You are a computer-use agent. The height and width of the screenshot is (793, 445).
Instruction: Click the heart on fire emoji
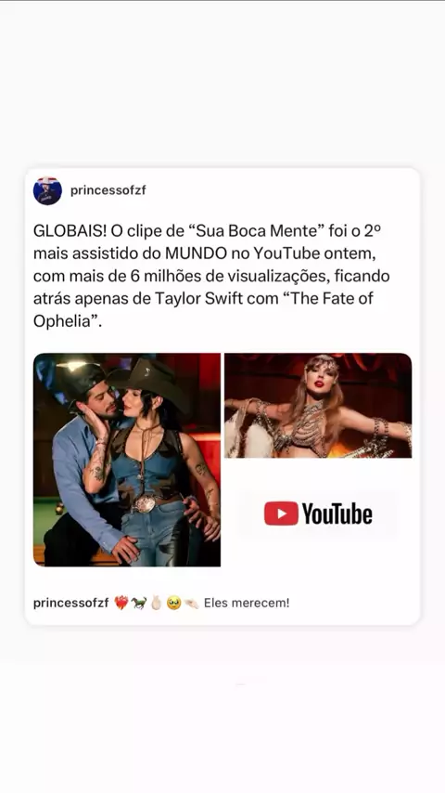click(121, 604)
